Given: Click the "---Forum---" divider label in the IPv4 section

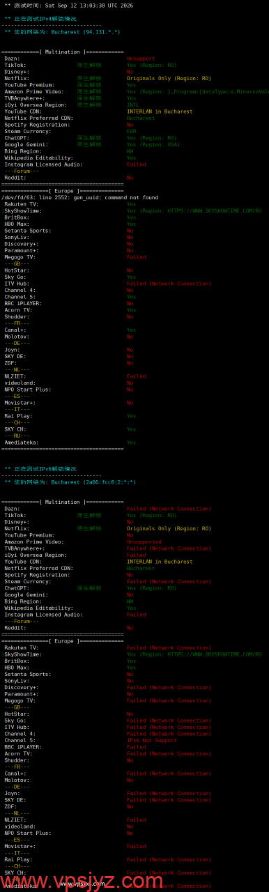Looking at the screenshot, I should (22, 171).
